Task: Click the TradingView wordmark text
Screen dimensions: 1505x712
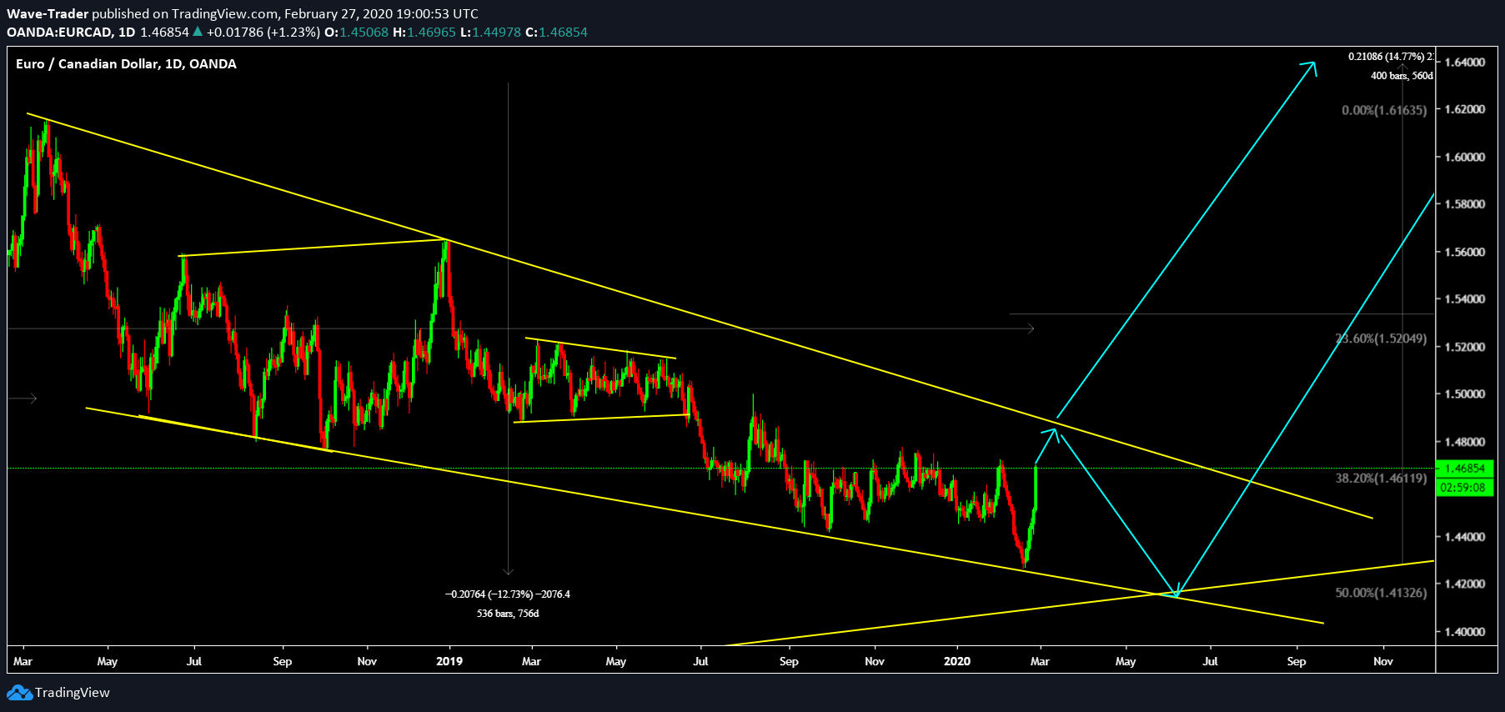Action: [x=73, y=693]
